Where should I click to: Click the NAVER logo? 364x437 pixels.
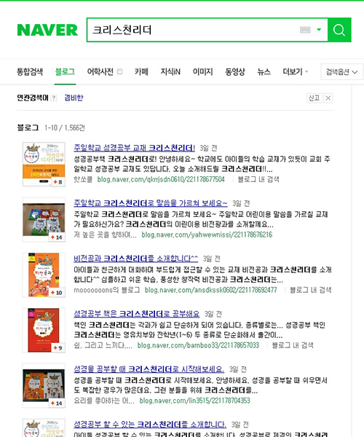(47, 30)
